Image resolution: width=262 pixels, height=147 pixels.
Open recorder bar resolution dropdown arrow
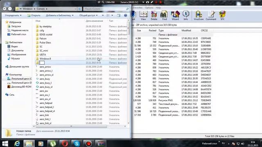pos(143,2)
